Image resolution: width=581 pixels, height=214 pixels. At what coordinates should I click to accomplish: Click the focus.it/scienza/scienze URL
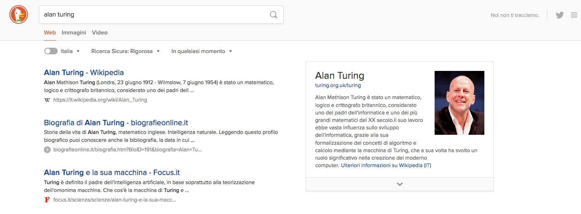coord(114,199)
